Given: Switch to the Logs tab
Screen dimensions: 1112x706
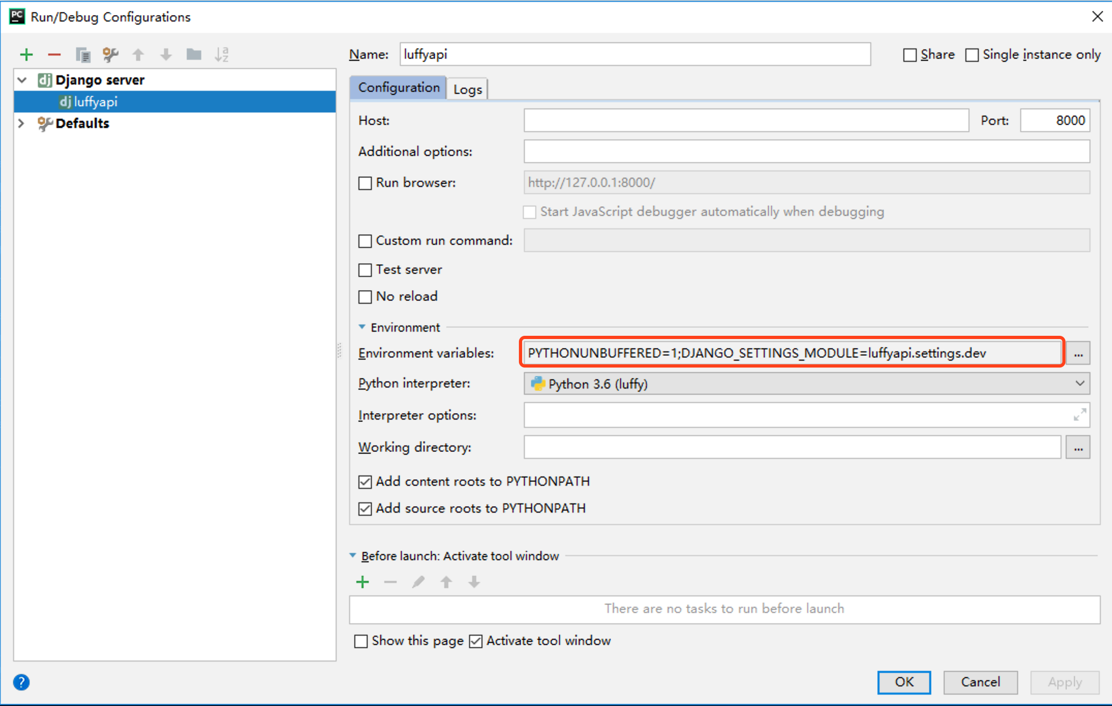Looking at the screenshot, I should 467,89.
